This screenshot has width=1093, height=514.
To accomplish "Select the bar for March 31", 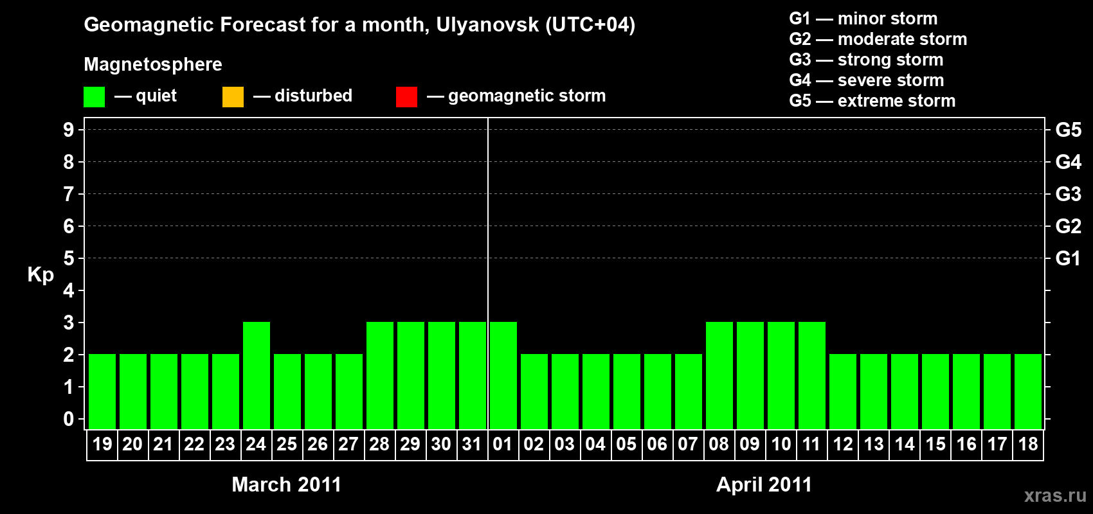I will click(473, 375).
